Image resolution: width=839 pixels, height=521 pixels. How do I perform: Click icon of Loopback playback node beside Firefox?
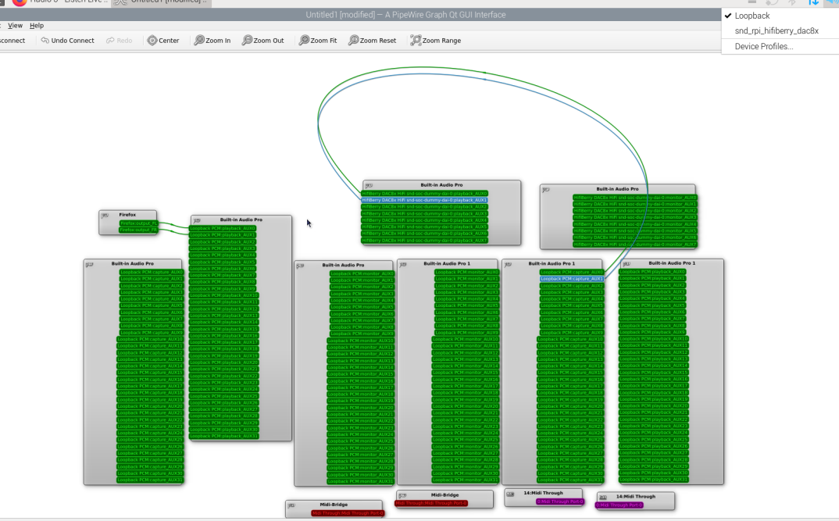click(197, 220)
